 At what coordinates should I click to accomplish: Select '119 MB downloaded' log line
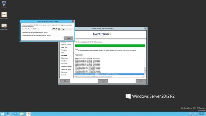point(88,70)
